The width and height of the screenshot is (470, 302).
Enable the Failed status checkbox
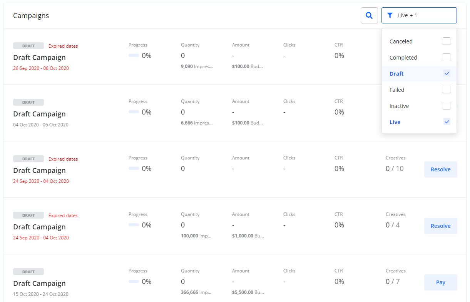click(x=447, y=90)
